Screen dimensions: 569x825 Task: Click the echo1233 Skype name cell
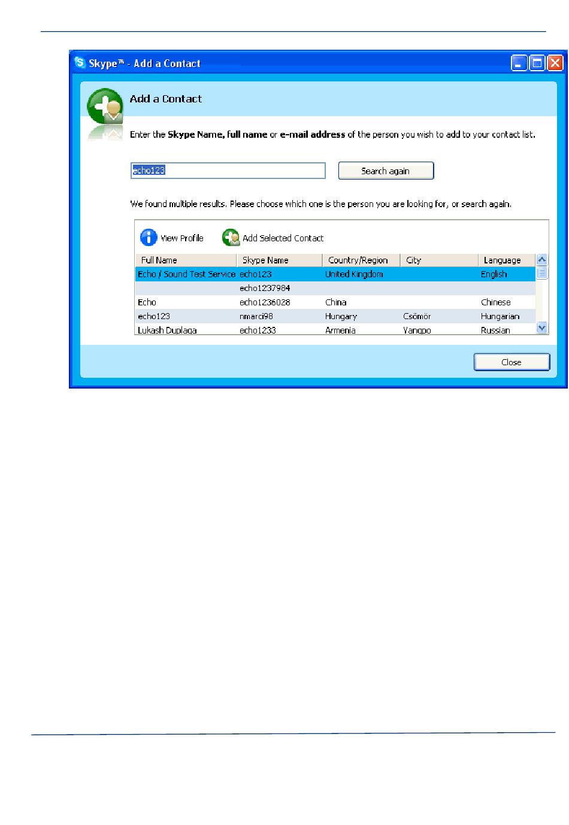click(x=258, y=330)
